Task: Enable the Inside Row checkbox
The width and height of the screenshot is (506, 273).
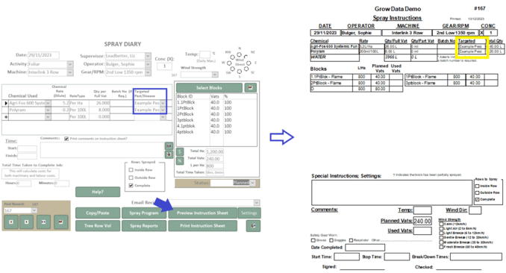Action: pos(131,170)
